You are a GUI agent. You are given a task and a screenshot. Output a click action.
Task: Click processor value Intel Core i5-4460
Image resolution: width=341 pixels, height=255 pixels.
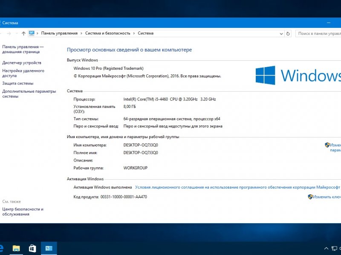click(x=170, y=99)
